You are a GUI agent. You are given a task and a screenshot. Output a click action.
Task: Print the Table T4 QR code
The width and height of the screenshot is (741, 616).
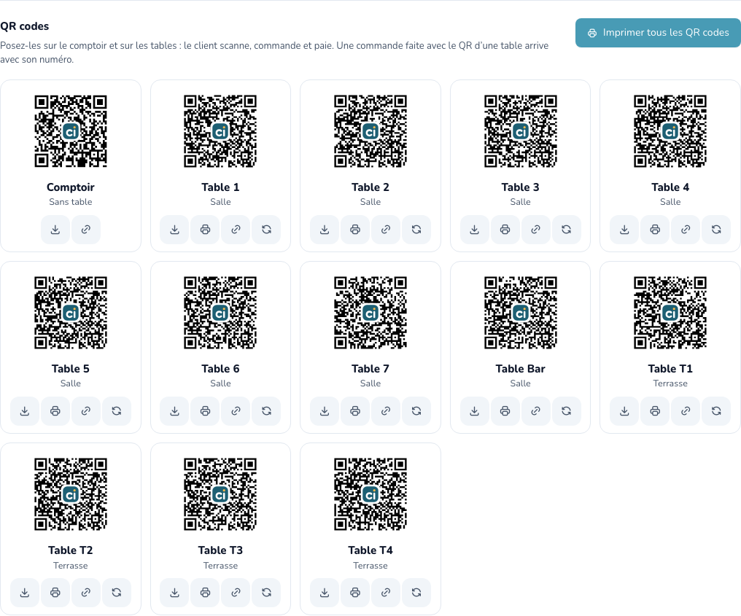tap(355, 593)
